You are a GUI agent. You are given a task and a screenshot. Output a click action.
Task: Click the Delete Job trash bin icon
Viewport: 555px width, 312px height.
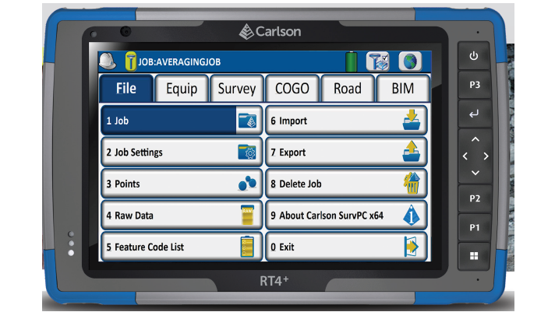click(412, 183)
